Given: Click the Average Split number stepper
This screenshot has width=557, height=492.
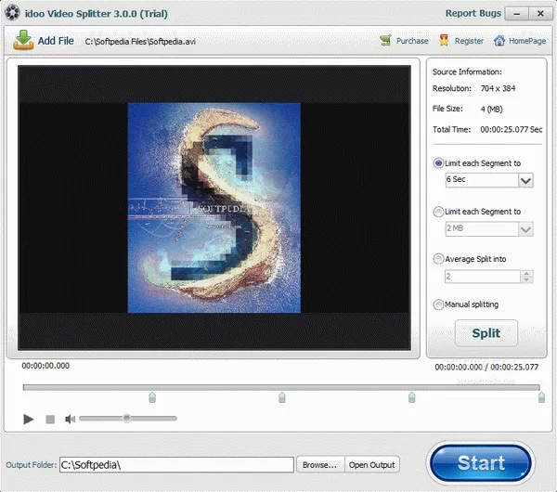Looking at the screenshot, I should coord(526,277).
